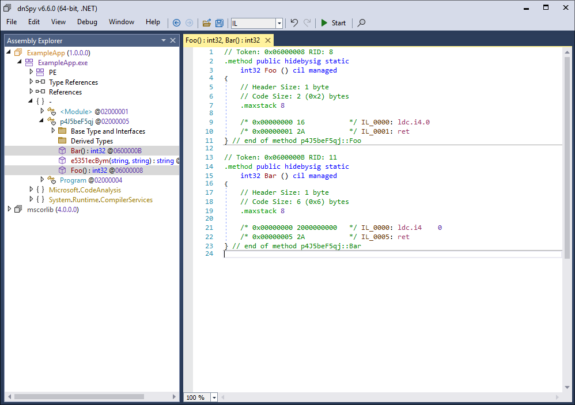Start debugging with green play button
The height and width of the screenshot is (405, 575).
coord(334,22)
